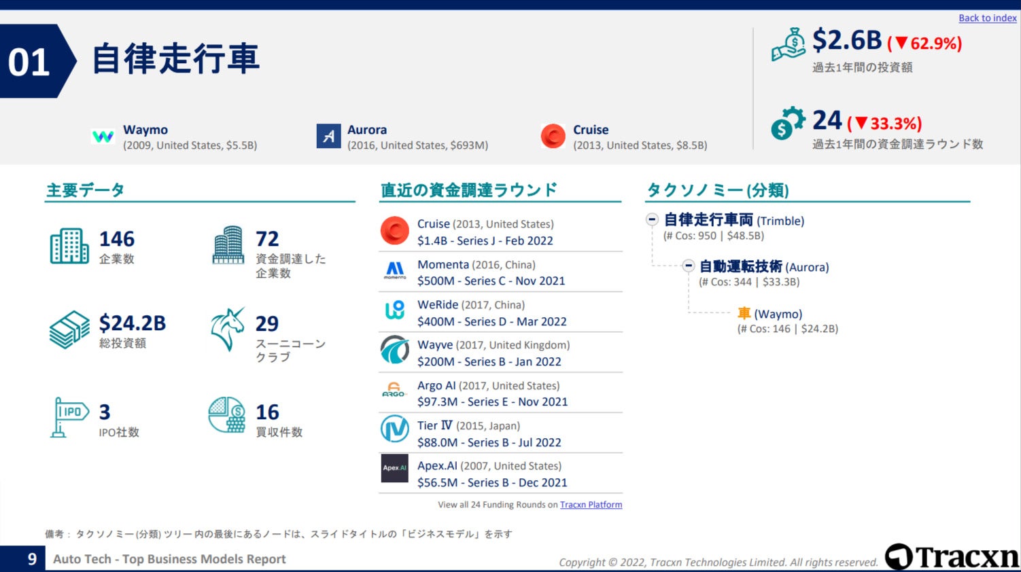Viewport: 1021px width, 572px height.
Task: Click the Argo AI funding round name
Action: [x=436, y=385]
